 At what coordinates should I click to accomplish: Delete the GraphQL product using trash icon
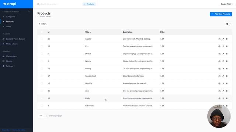click(227, 84)
